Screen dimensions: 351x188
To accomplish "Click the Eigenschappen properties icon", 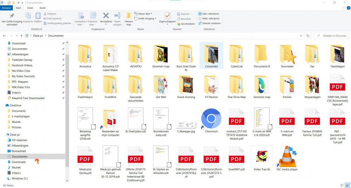I will 167,17.
